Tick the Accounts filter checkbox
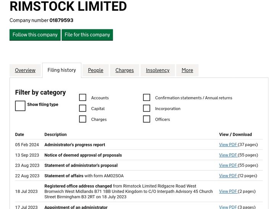Image resolution: width=275 pixels, height=209 pixels. click(82, 97)
